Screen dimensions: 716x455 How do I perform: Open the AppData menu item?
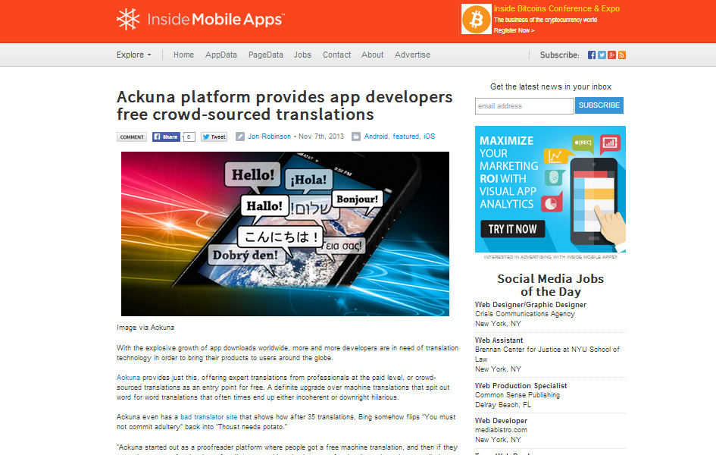point(220,55)
